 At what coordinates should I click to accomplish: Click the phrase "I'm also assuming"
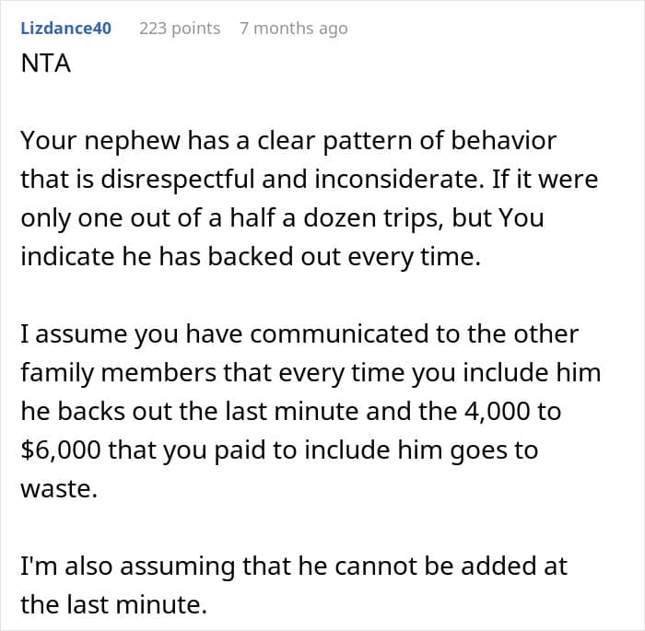102,565
